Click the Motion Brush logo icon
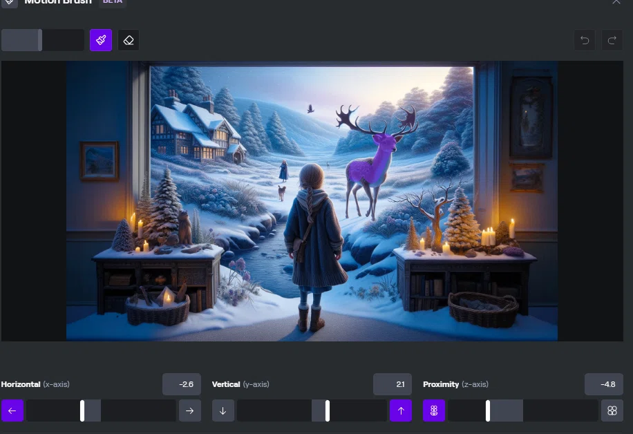The width and height of the screenshot is (633, 434). click(x=9, y=3)
